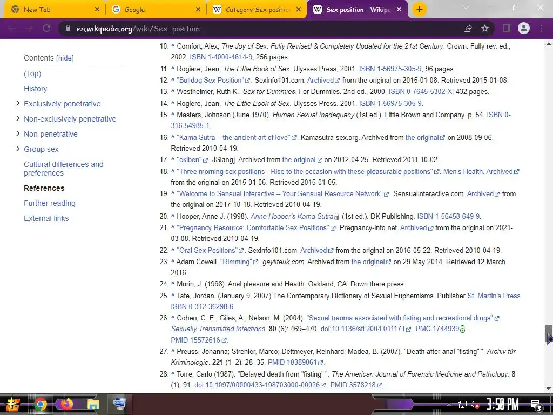
Task: Click the padlock site info icon
Action: 68,28
